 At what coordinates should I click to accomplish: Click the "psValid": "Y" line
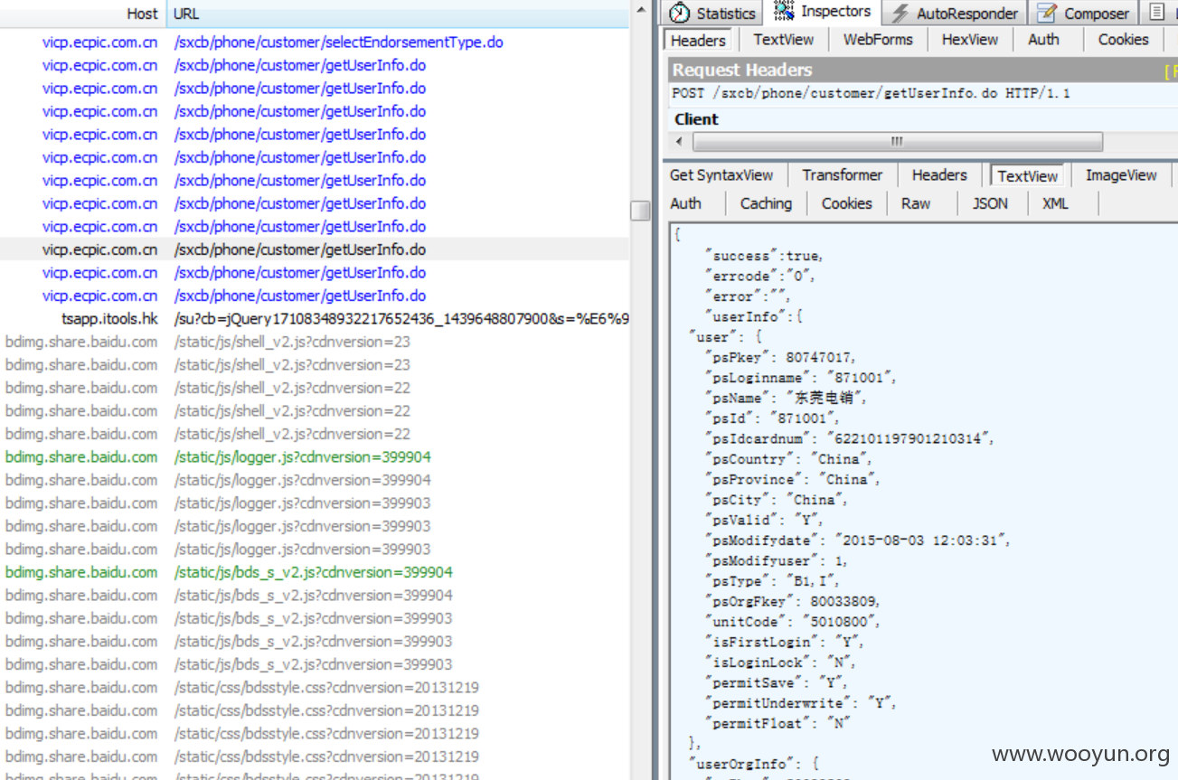click(764, 521)
